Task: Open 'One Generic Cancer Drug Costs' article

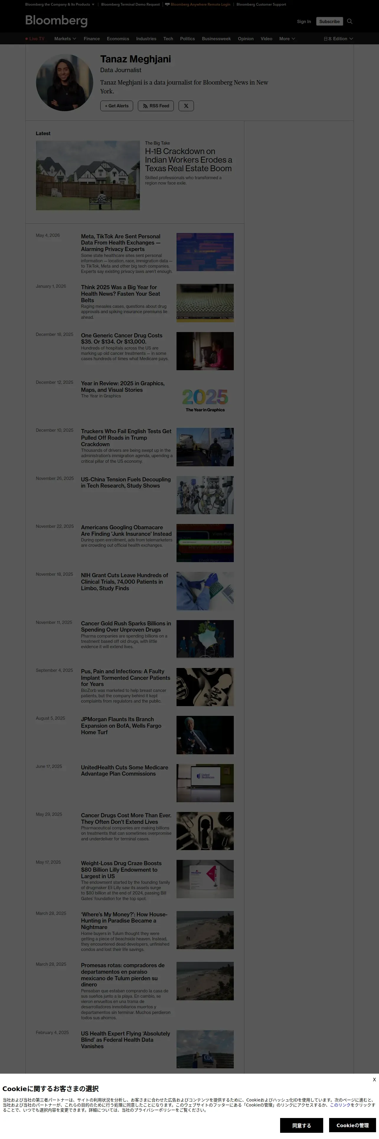Action: click(122, 339)
